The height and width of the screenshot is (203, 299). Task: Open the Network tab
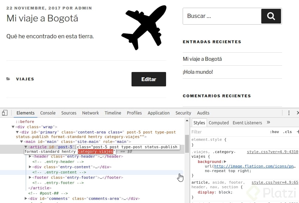(90, 113)
